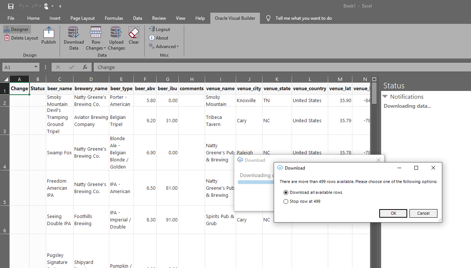
Task: Click the Upload Changes icon
Action: tap(116, 32)
